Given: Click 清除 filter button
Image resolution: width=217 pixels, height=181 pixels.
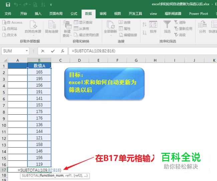Looking at the screenshot, I should pos(180,22).
